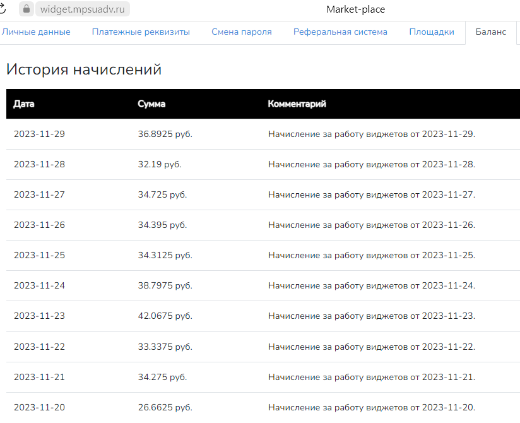Open the Личные данные tab
This screenshot has height=423, width=520.
coord(36,32)
